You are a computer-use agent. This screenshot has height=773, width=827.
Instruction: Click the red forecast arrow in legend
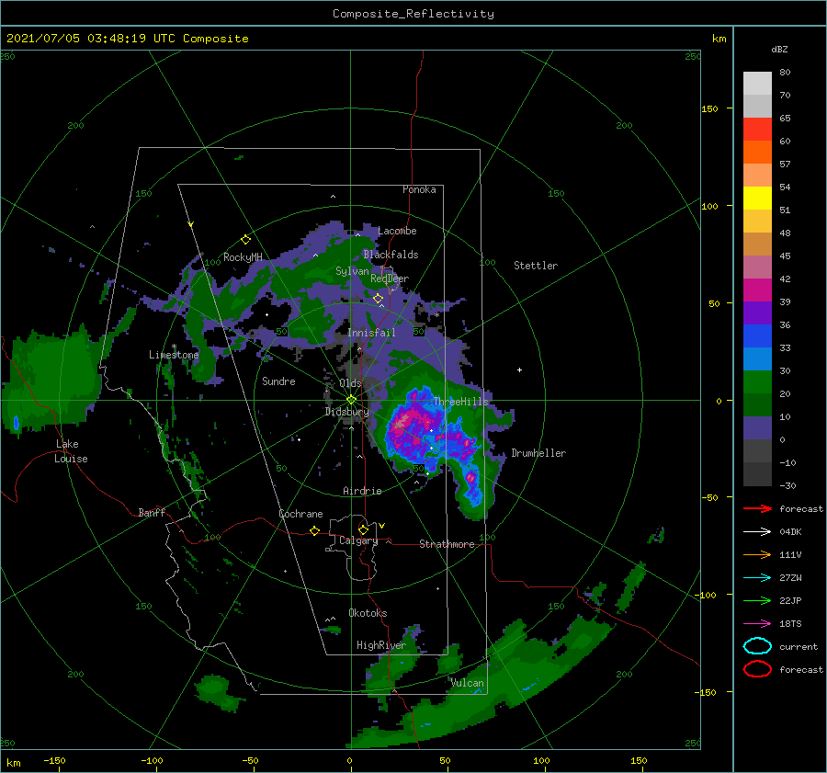[x=757, y=508]
